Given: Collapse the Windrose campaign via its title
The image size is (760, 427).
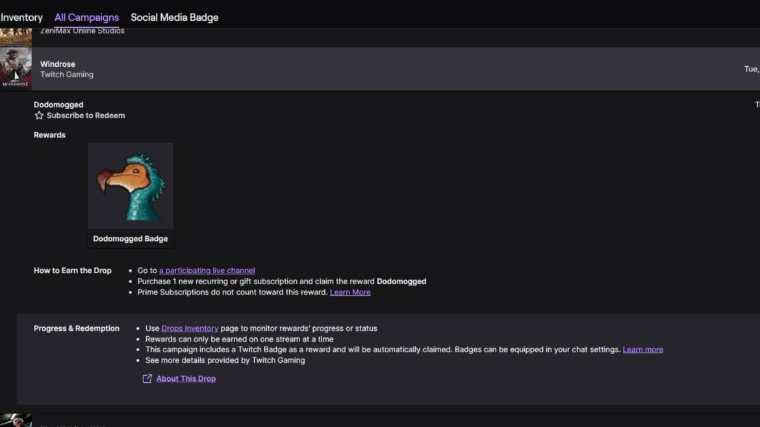Looking at the screenshot, I should click(58, 64).
